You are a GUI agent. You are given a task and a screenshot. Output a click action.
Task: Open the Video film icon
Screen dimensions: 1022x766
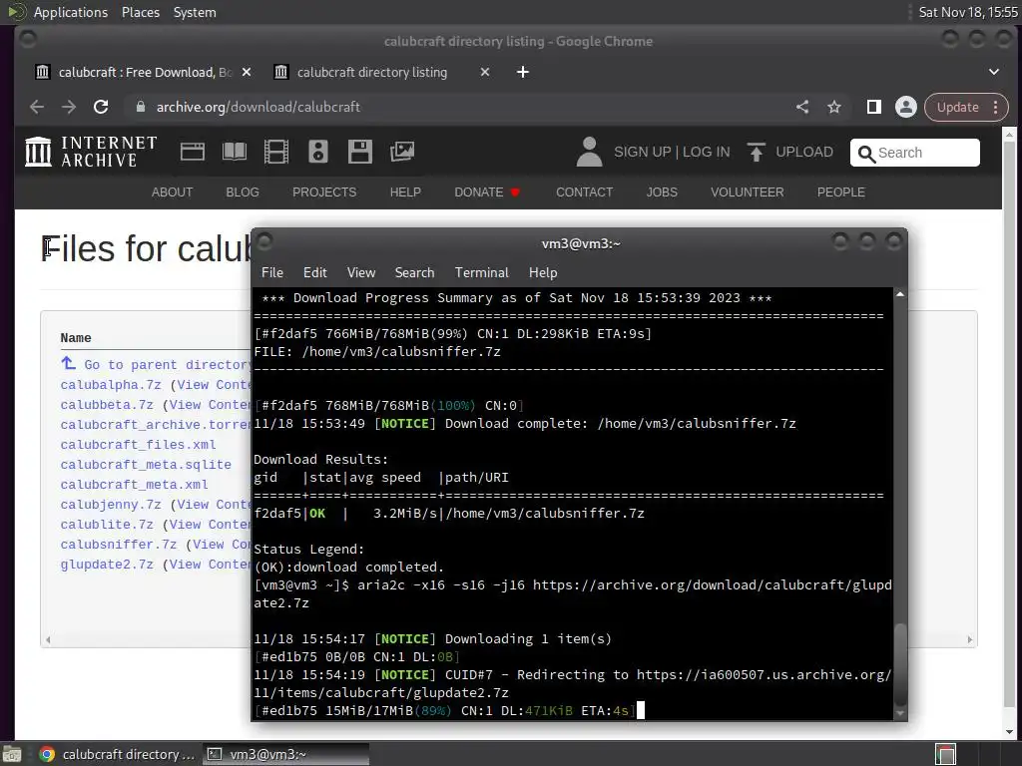tap(276, 152)
